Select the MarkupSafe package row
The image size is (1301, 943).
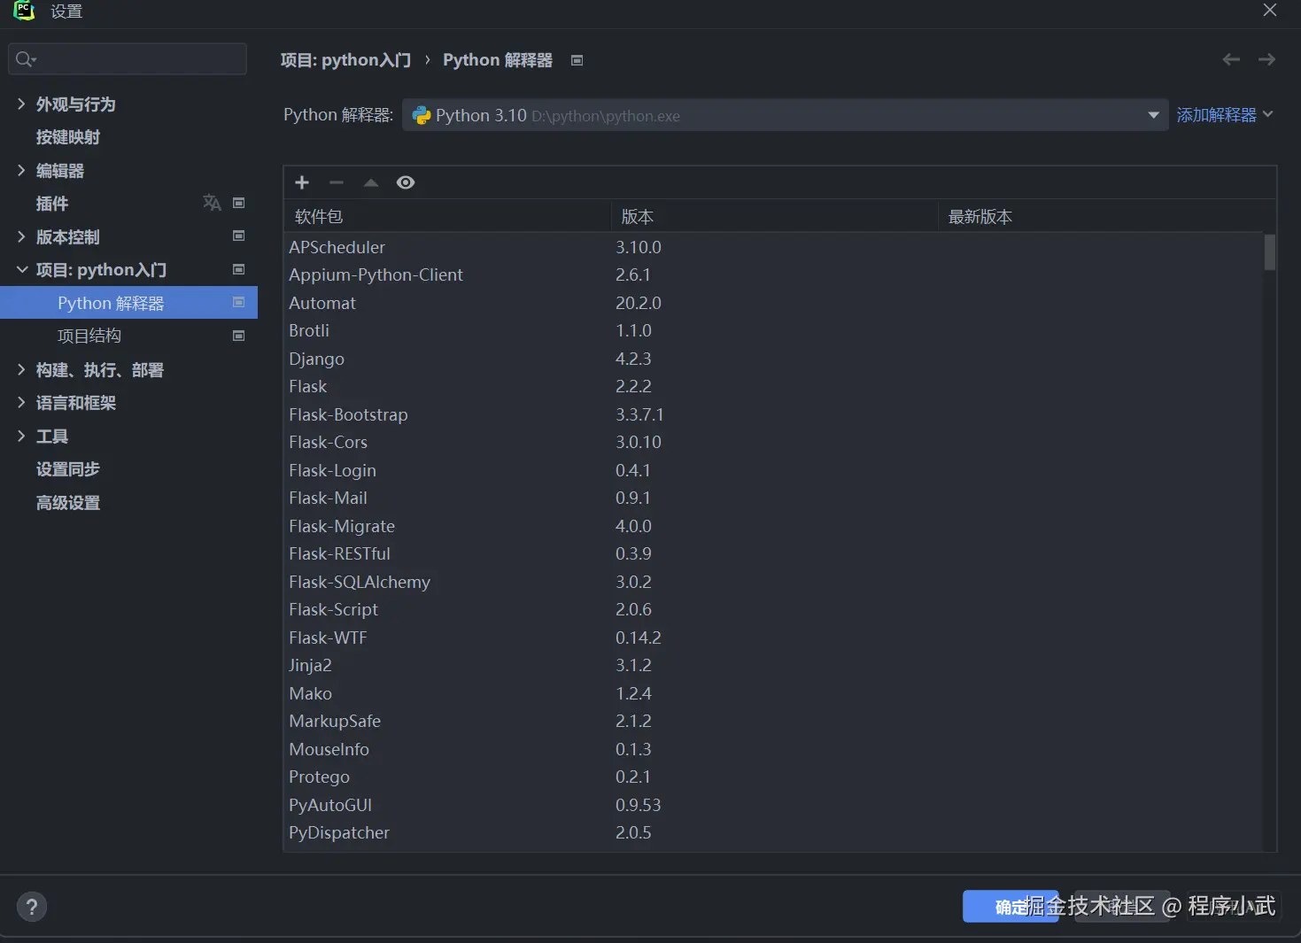click(x=773, y=721)
